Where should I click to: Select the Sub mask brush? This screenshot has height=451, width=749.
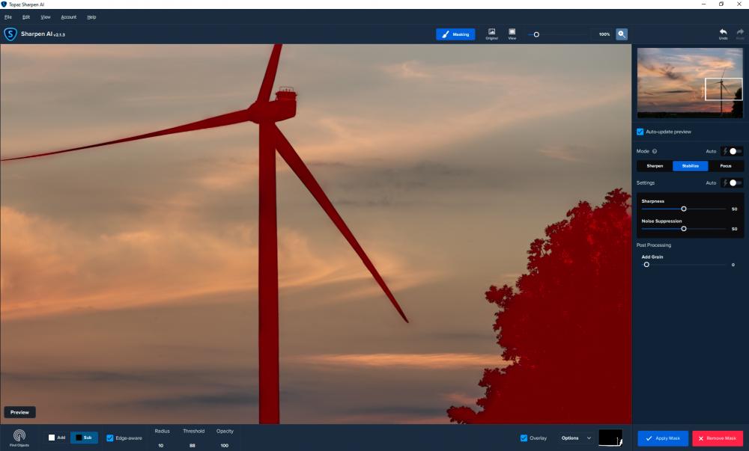84,438
